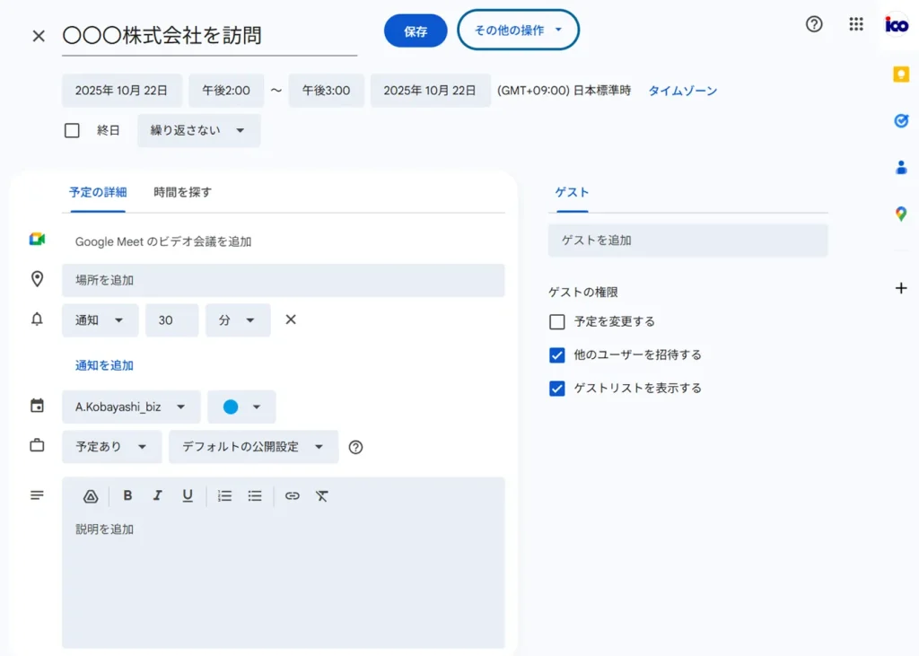Enable the 終日 all-day checkbox
Screen dimensions: 919x656
coord(73,130)
